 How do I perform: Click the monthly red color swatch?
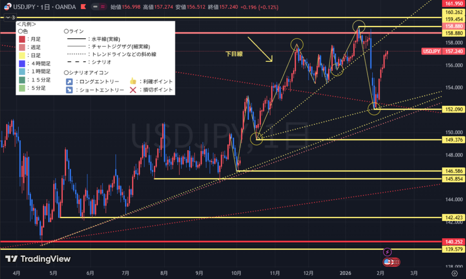[x=21, y=39]
